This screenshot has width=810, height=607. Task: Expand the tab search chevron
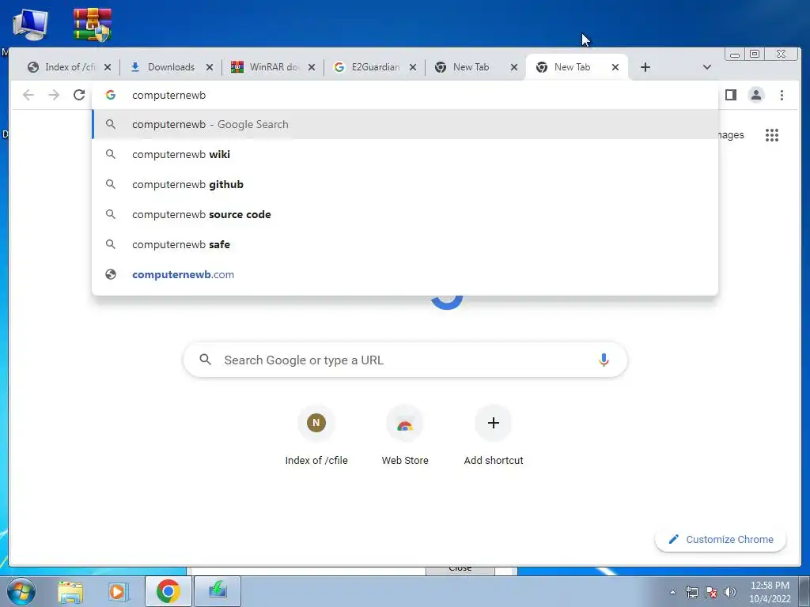(x=707, y=67)
